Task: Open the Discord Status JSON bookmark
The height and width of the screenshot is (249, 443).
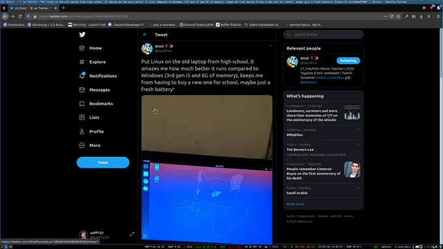Action: click(197, 25)
